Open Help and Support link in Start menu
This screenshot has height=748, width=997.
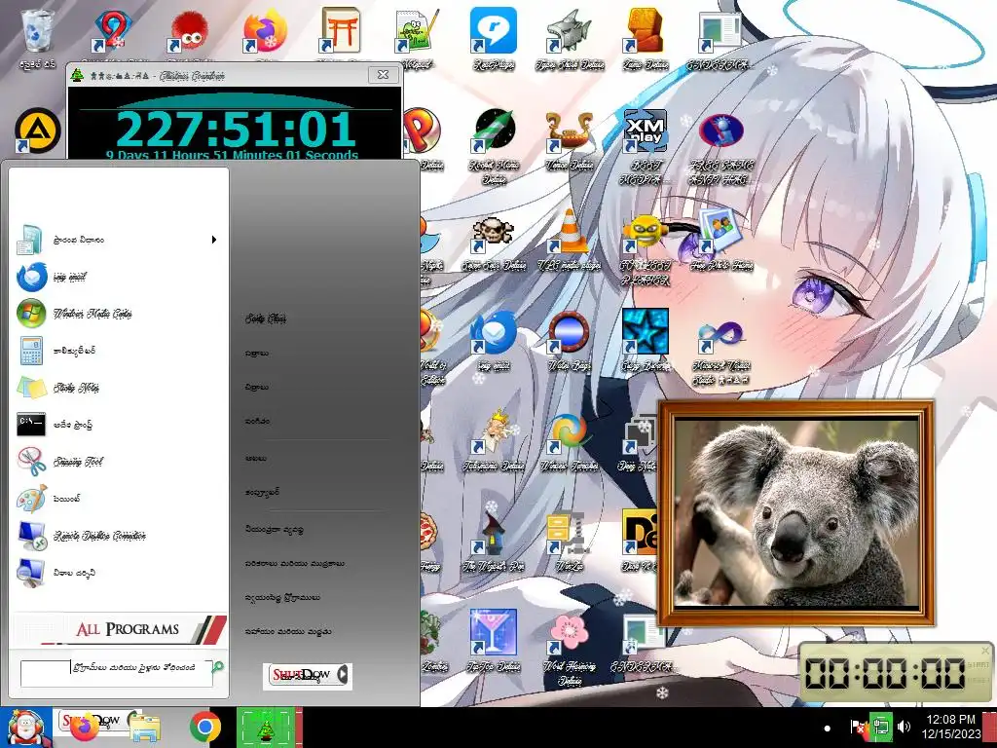(x=288, y=631)
